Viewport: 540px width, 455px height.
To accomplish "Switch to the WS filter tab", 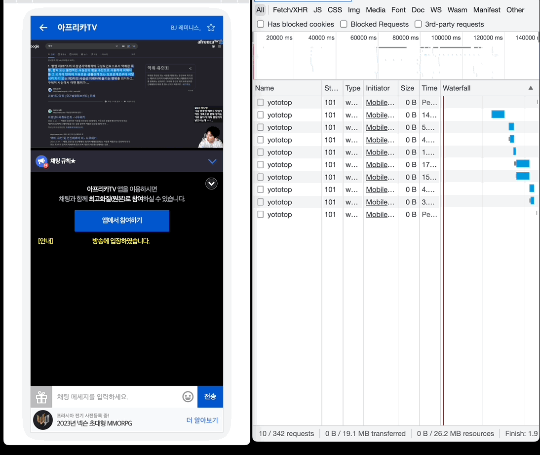I will point(436,10).
